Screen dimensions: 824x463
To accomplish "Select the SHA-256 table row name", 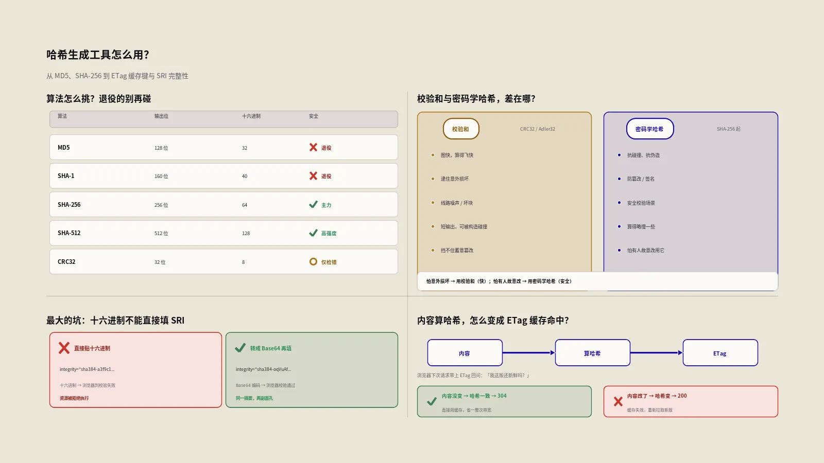I will point(69,205).
